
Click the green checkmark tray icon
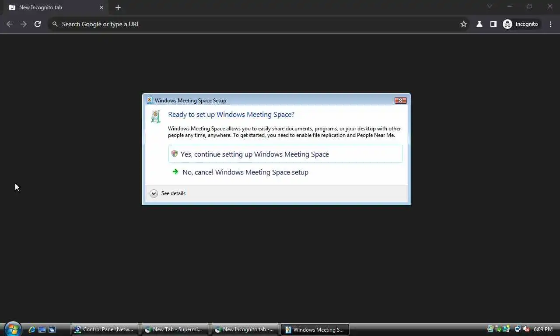498,329
